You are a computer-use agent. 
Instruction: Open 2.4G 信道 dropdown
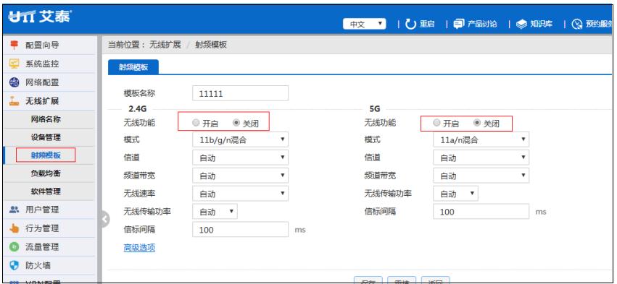tap(240, 158)
